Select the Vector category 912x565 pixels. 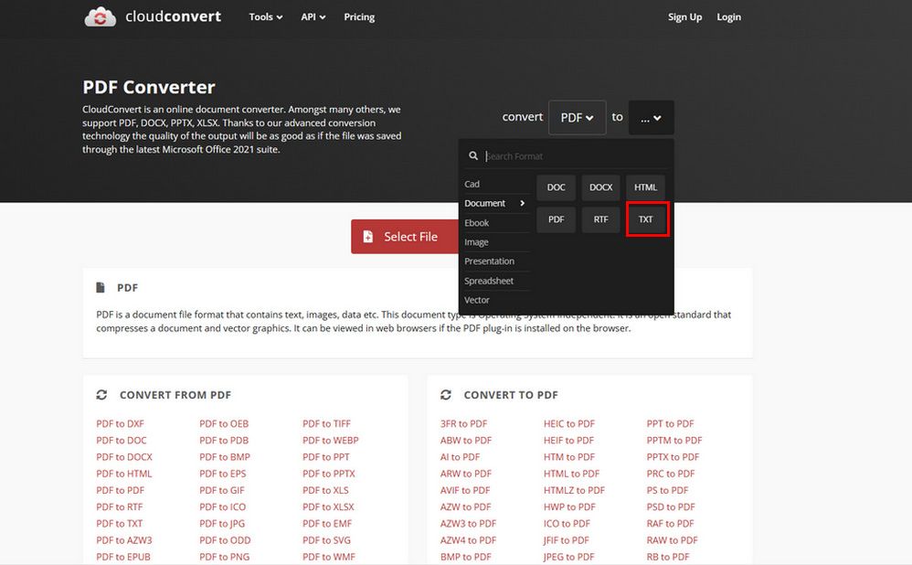coord(476,300)
